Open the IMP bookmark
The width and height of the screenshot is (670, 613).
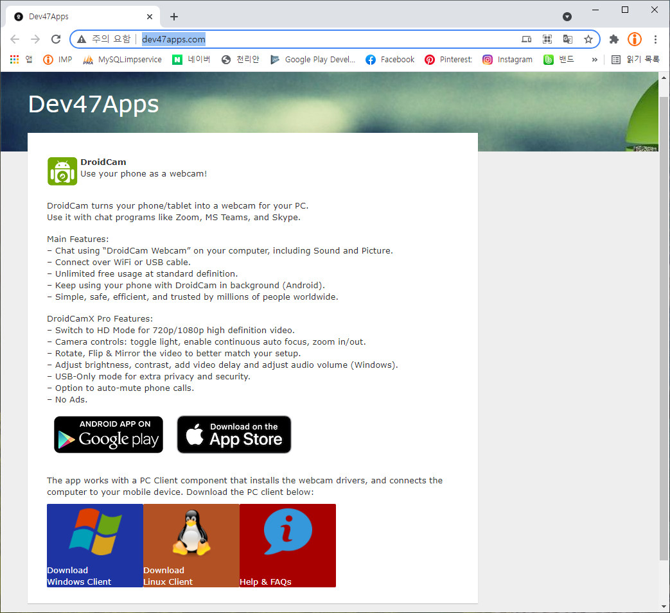pyautogui.click(x=58, y=59)
